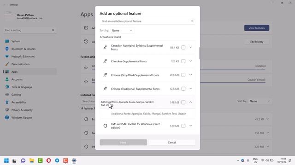Image resolution: width=295 pixels, height=165 pixels.
Task: Expand the 45.2 KB installed feature row
Action: coord(268,119)
